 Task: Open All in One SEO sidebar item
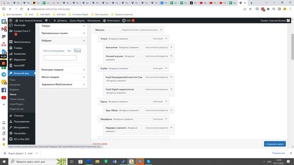pos(22,139)
